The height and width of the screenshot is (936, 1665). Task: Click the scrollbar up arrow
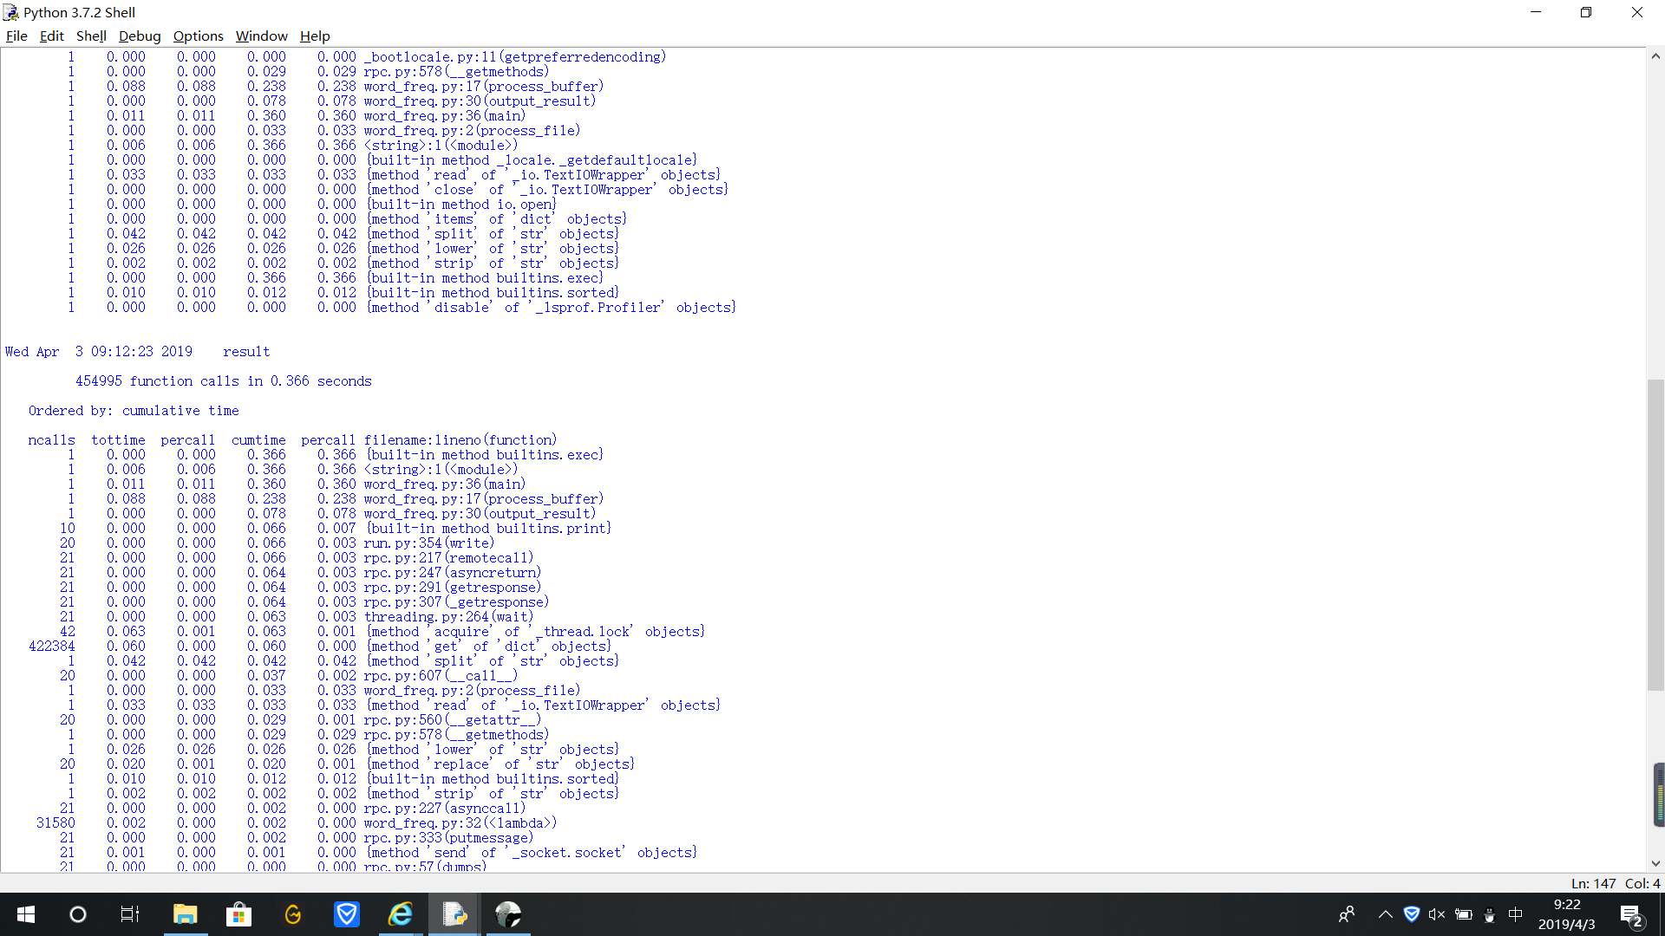coord(1655,56)
